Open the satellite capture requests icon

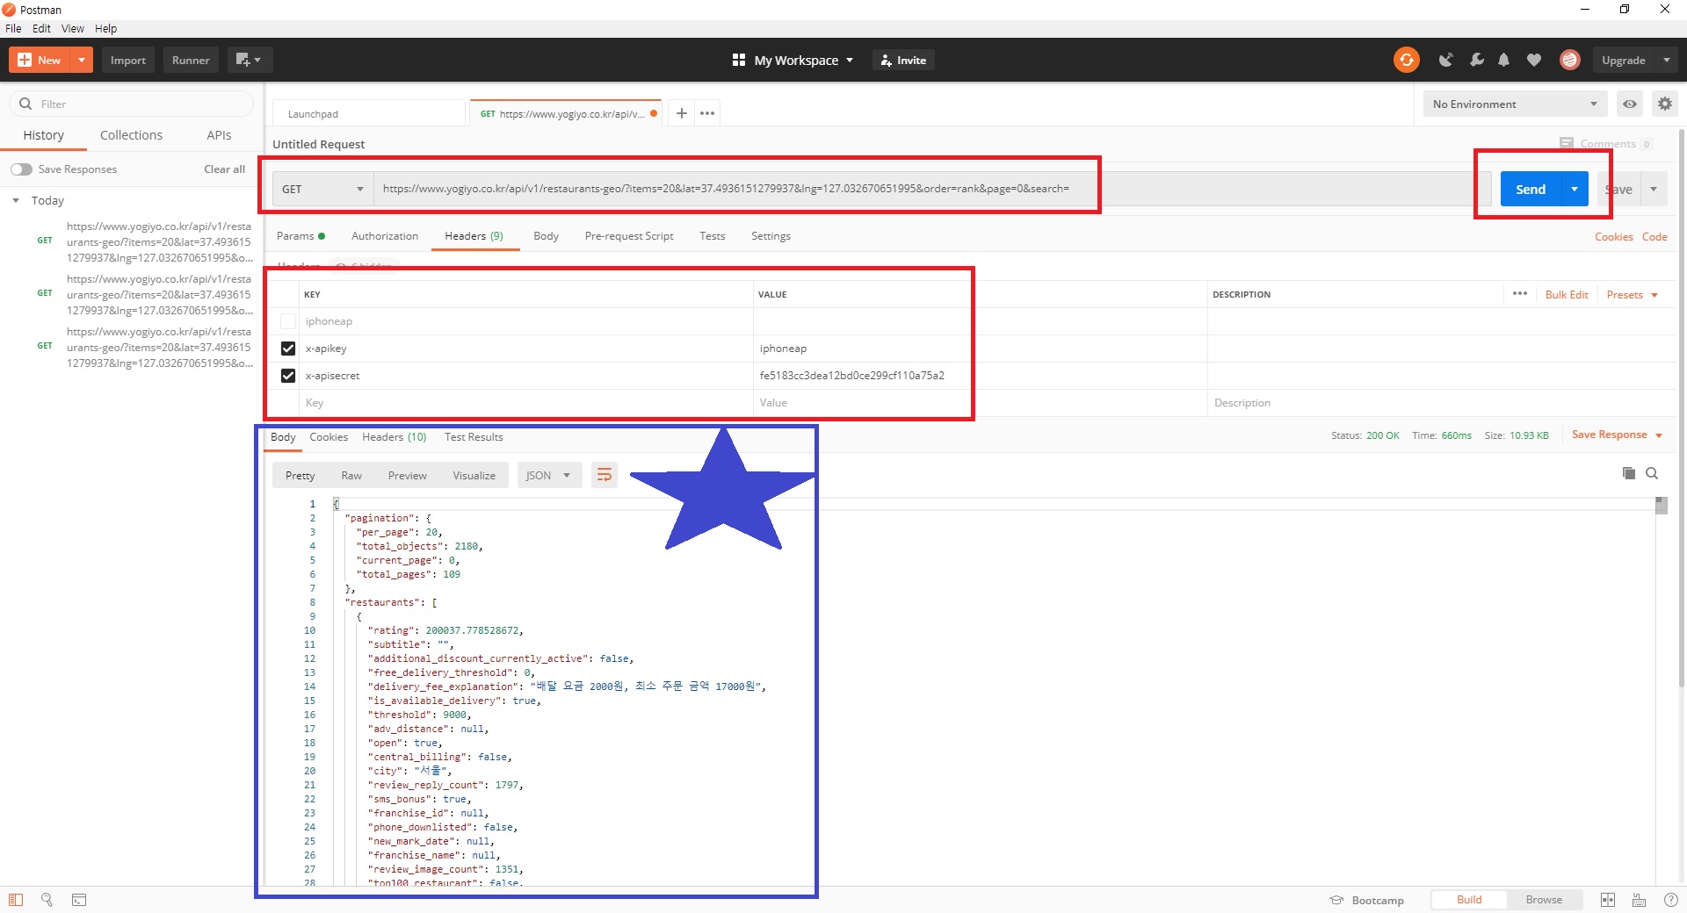[x=1445, y=60]
